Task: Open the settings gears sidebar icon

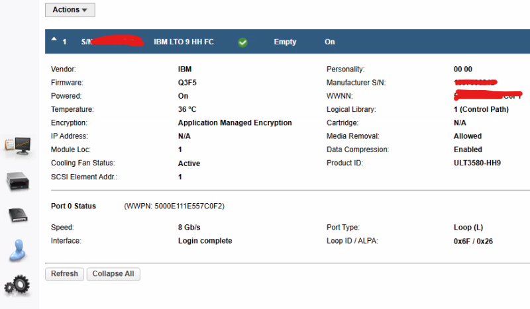Action: pyautogui.click(x=17, y=285)
